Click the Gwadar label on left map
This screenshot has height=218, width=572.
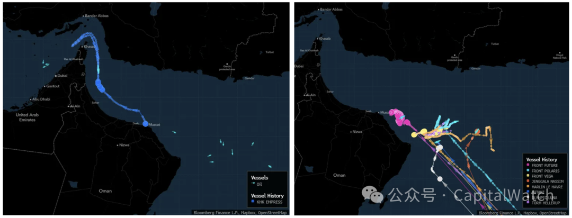click(249, 78)
